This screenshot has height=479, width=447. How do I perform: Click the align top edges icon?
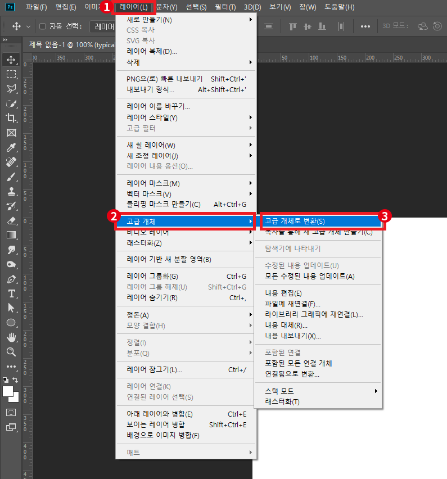293,26
